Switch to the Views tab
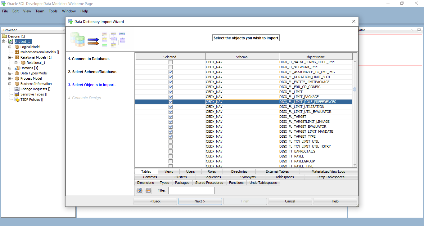The height and width of the screenshot is (226, 424). 169,171
